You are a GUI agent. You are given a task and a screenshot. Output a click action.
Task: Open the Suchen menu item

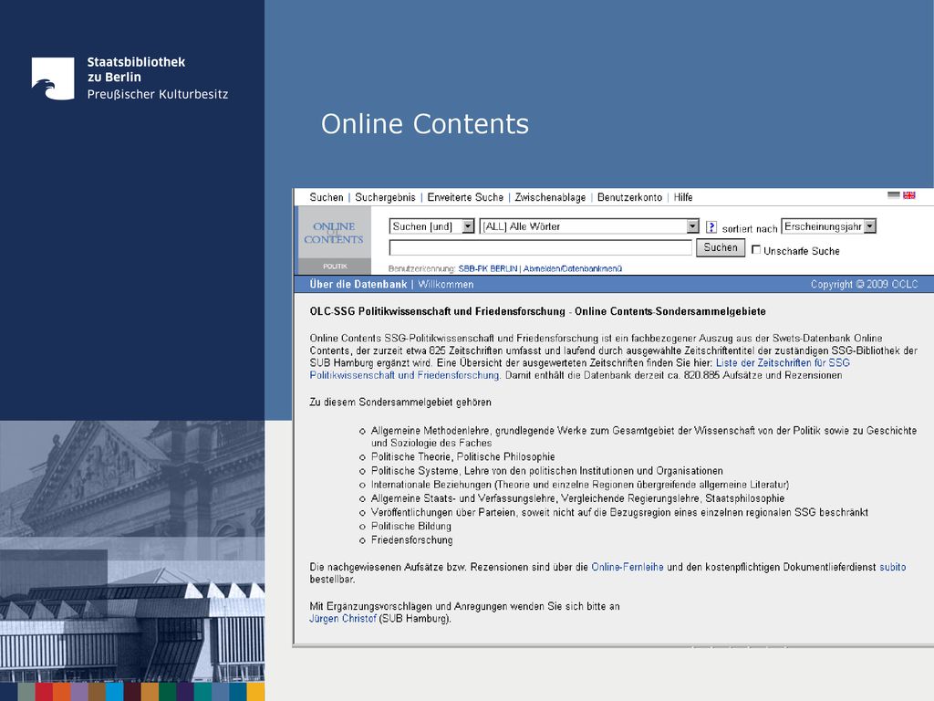[327, 197]
